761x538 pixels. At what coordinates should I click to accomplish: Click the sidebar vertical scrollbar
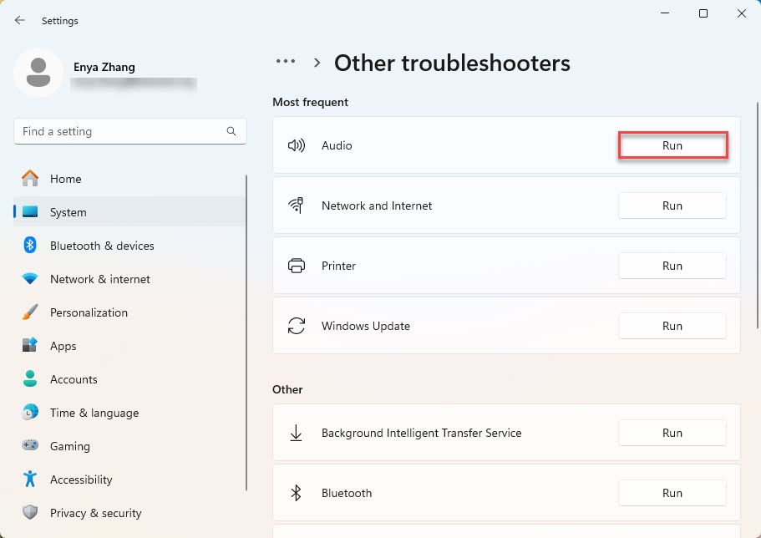[246, 334]
